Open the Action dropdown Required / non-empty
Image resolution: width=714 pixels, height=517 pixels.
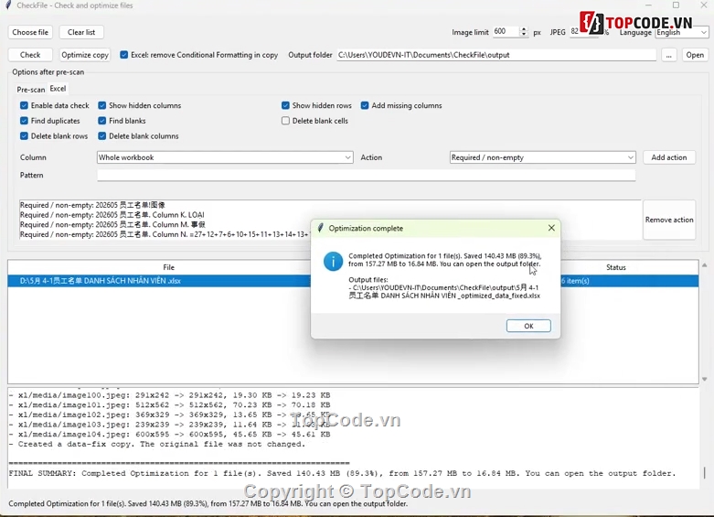pos(542,157)
